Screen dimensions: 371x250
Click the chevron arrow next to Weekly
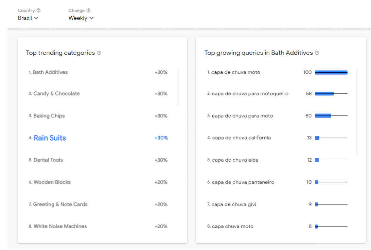tap(92, 18)
